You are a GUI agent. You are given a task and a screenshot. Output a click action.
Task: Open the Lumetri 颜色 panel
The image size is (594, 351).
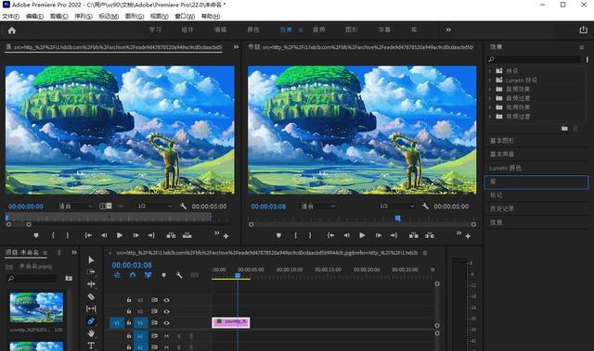pos(505,168)
